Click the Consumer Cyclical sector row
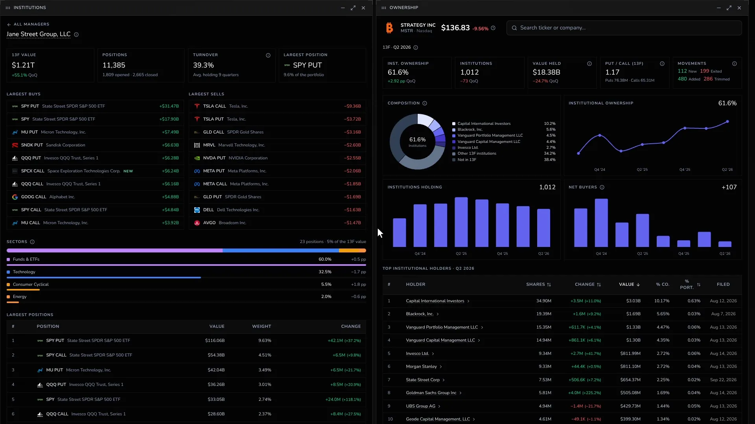The width and height of the screenshot is (755, 424). click(x=186, y=286)
